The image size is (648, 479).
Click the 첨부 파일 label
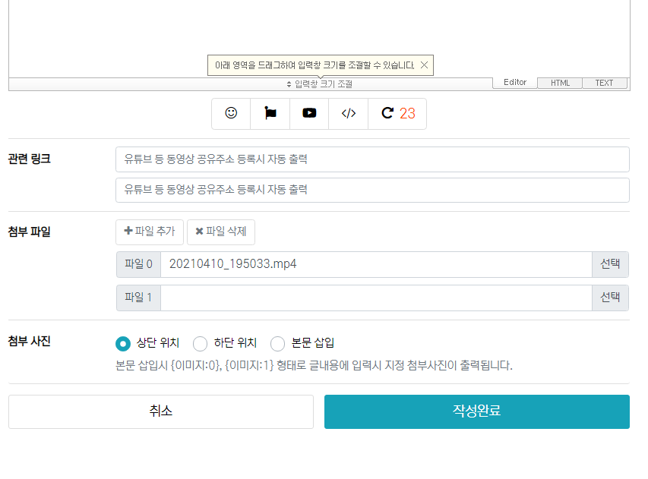pos(30,232)
